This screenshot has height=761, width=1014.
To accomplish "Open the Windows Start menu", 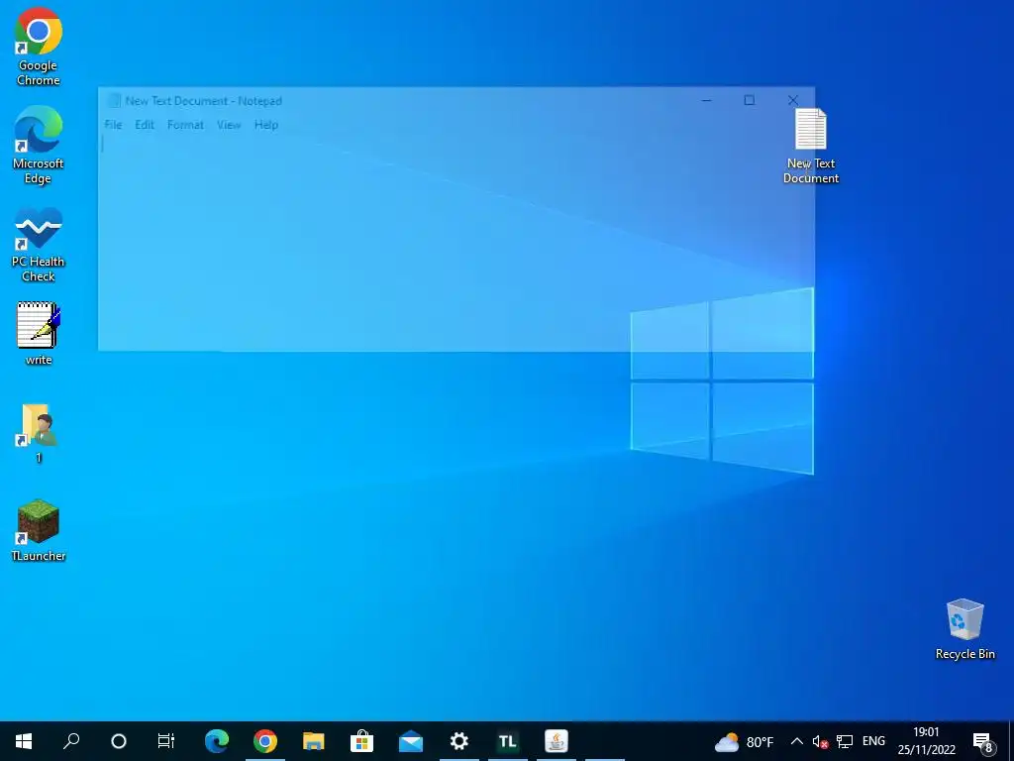I will (x=24, y=741).
